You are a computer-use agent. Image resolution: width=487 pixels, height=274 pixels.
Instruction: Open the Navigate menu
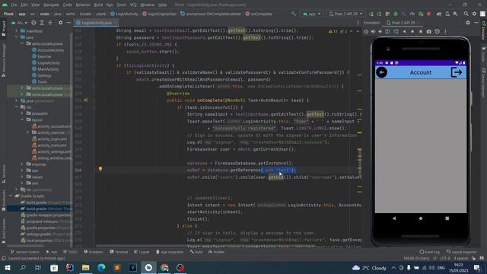[x=51, y=5]
